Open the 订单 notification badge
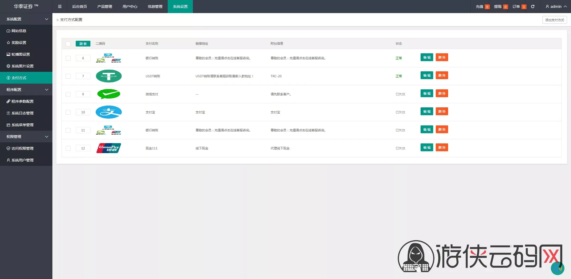Screen dimensions: 571x279 524,7
